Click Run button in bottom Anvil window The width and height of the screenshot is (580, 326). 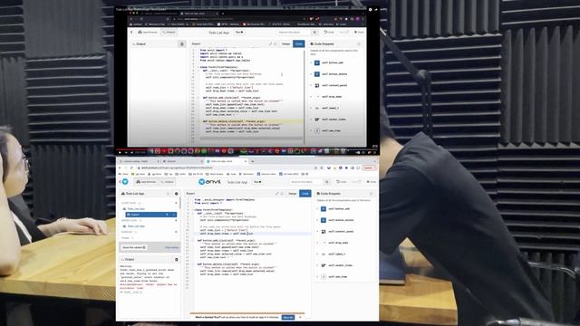point(257,182)
